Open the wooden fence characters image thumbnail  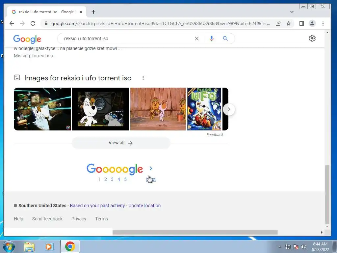[158, 109]
